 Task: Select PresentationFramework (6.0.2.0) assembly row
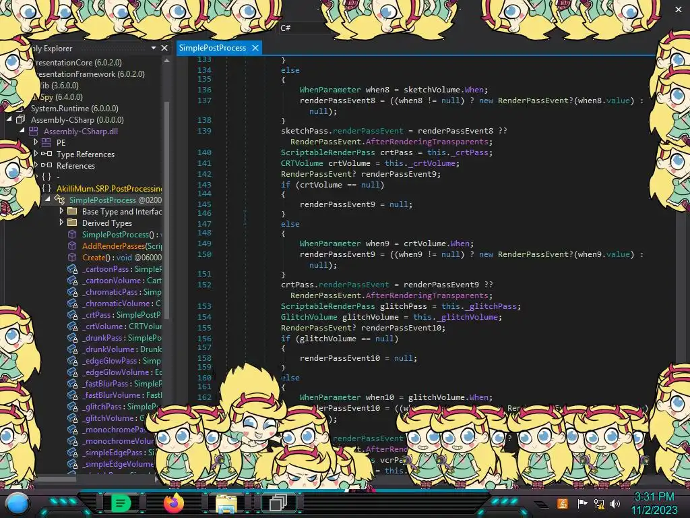pos(90,74)
